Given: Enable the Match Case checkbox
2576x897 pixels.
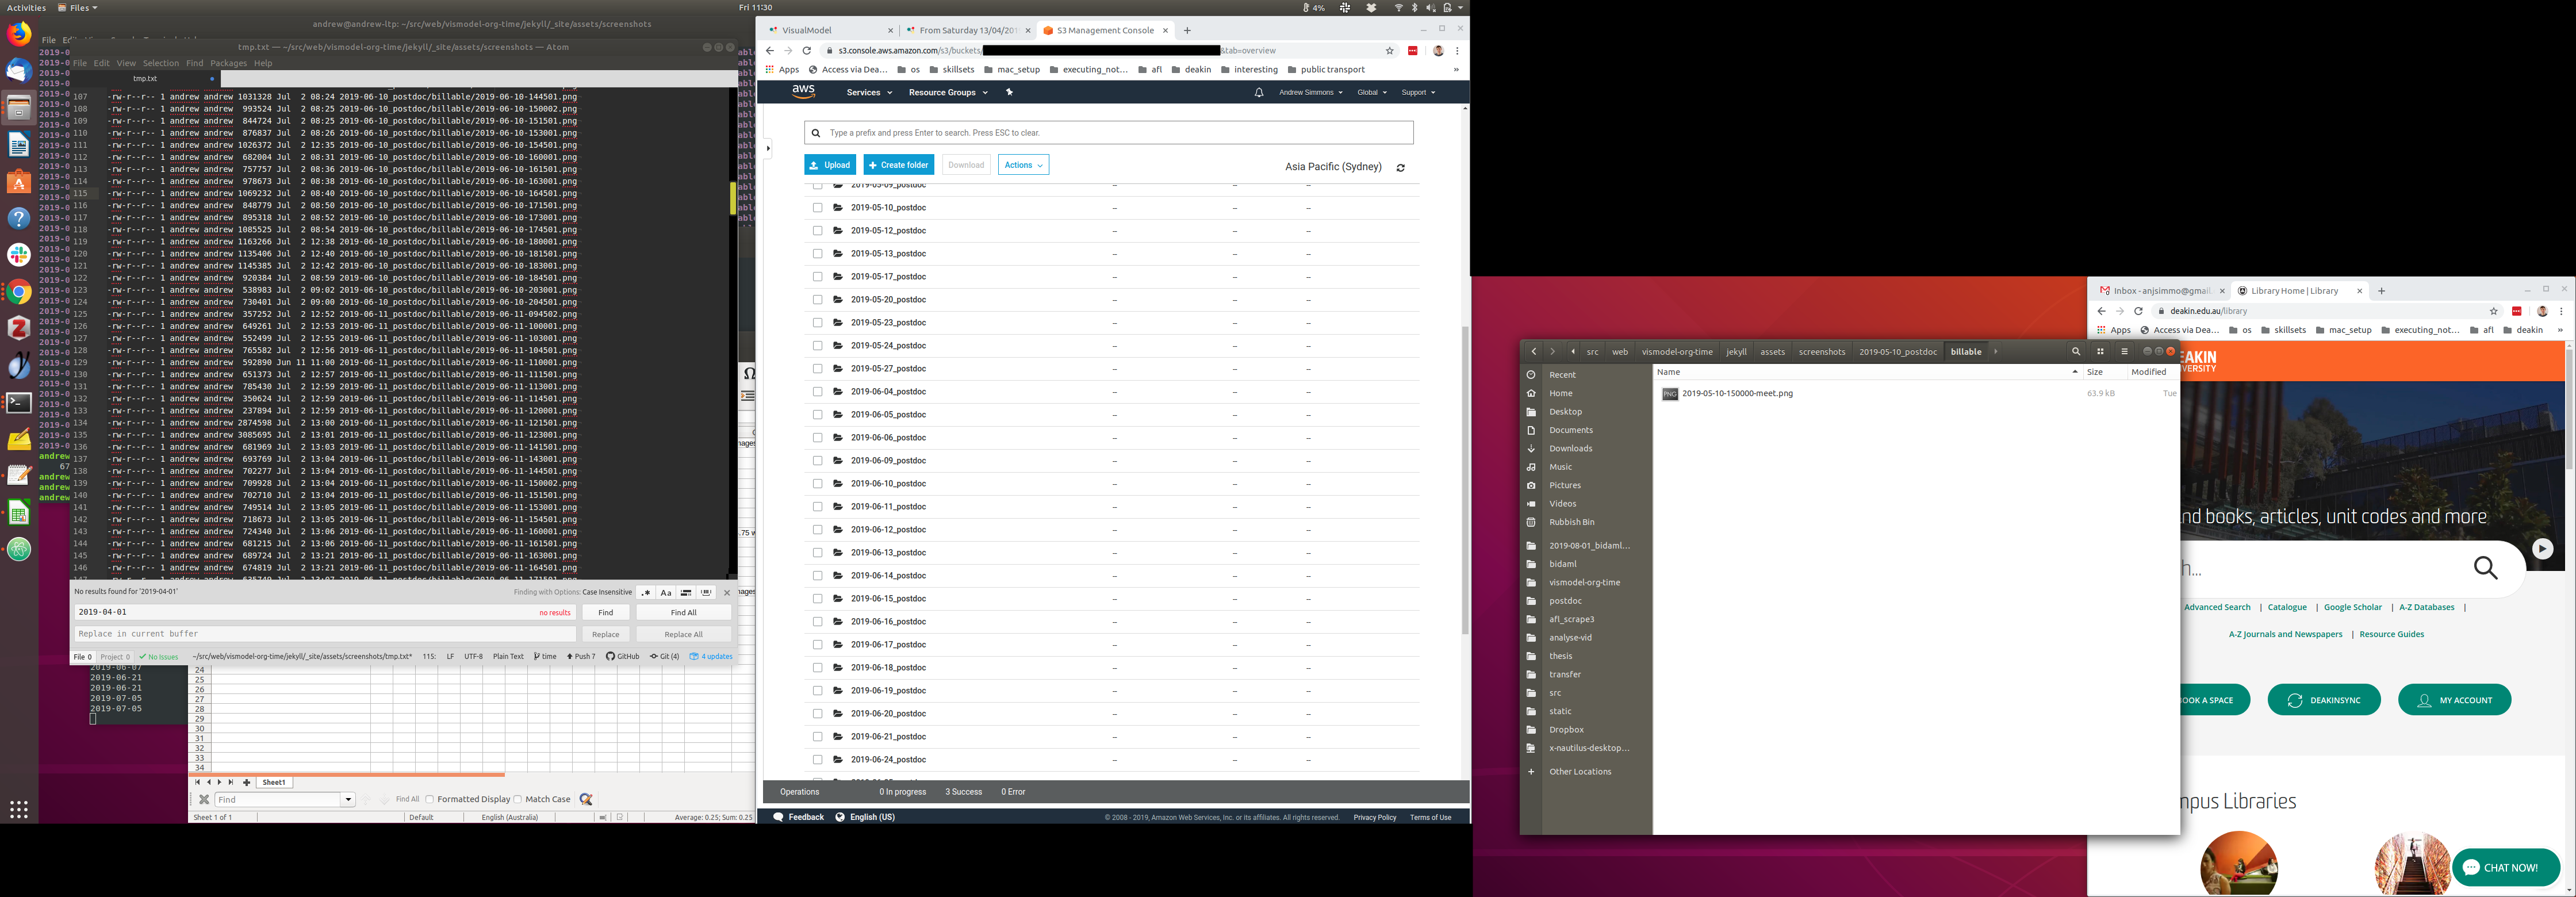Looking at the screenshot, I should [x=518, y=800].
